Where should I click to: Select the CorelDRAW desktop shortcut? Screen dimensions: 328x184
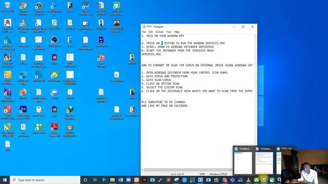8,130
